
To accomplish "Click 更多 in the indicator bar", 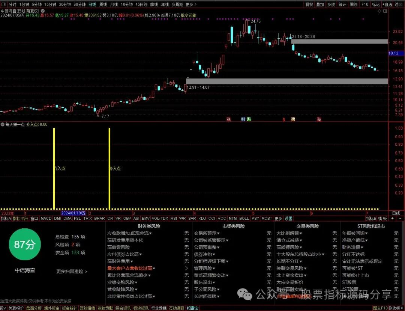I will pyautogui.click(x=278, y=218).
